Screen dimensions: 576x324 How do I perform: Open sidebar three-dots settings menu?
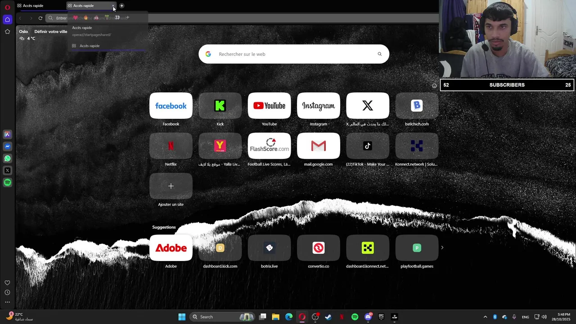click(7, 302)
